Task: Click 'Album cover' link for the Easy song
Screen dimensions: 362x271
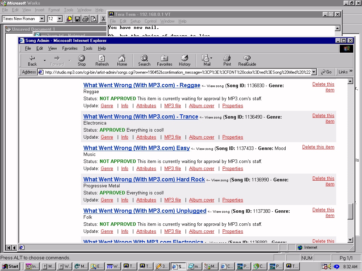Action: click(202, 168)
